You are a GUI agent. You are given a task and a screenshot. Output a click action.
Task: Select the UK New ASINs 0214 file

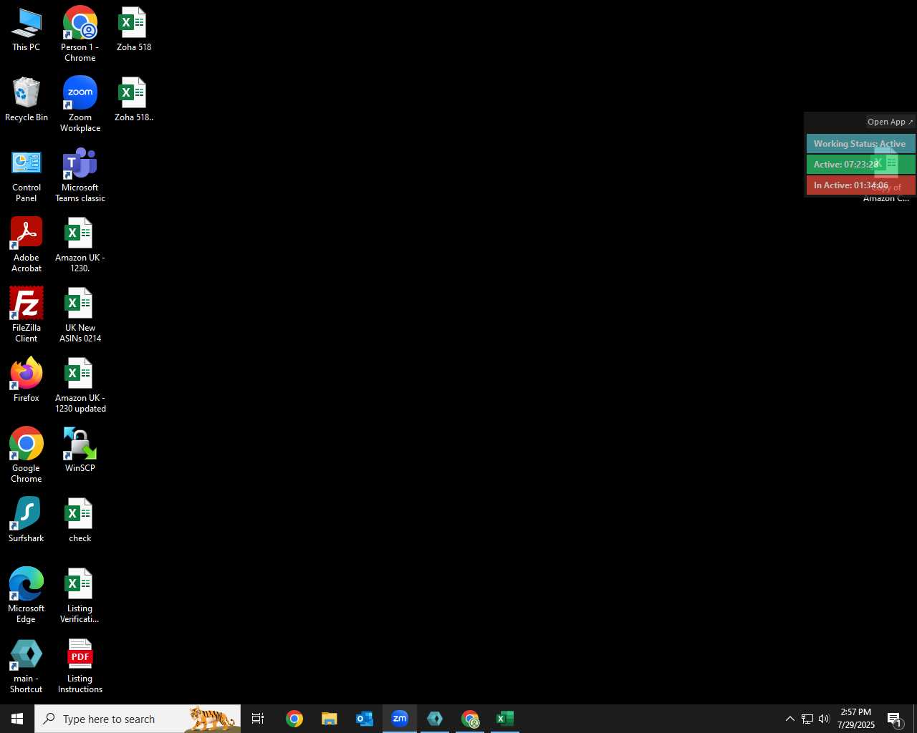tap(80, 315)
